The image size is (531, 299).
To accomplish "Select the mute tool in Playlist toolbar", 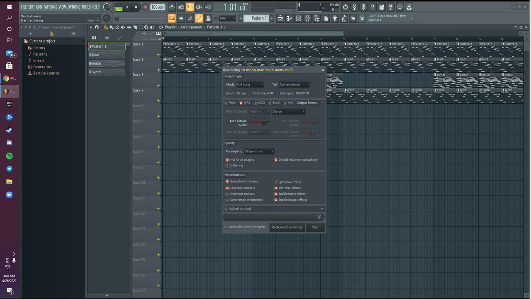I will point(123,27).
